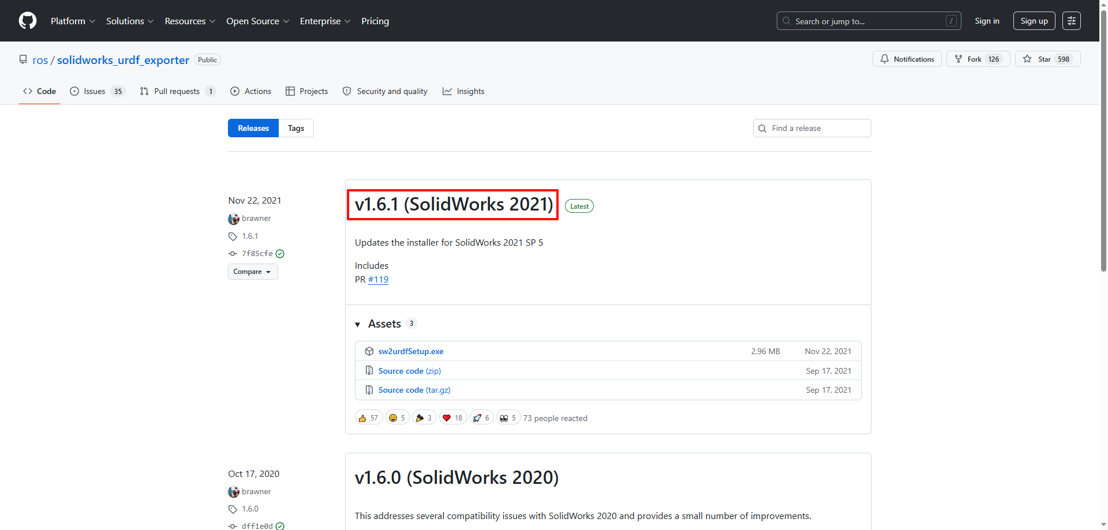
Task: Switch to the Actions tab
Action: [250, 91]
